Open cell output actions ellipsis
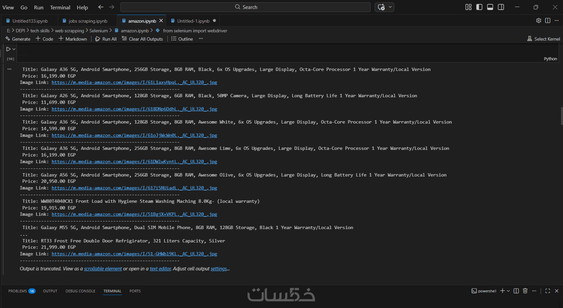This screenshot has width=563, height=308. coord(9,69)
